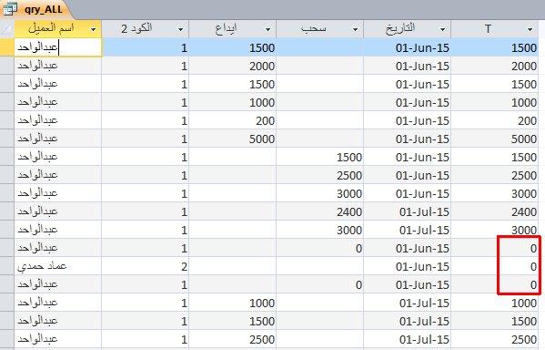Select the ايداع column header
This screenshot has height=350, width=545.
coord(233,29)
